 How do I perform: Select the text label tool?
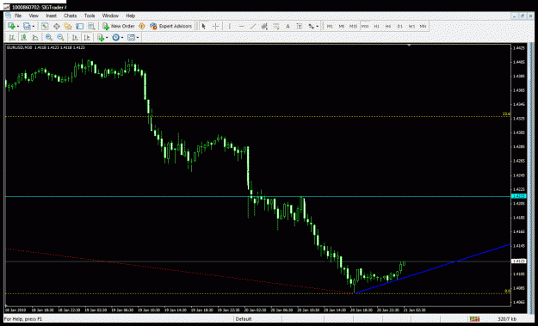(300, 26)
